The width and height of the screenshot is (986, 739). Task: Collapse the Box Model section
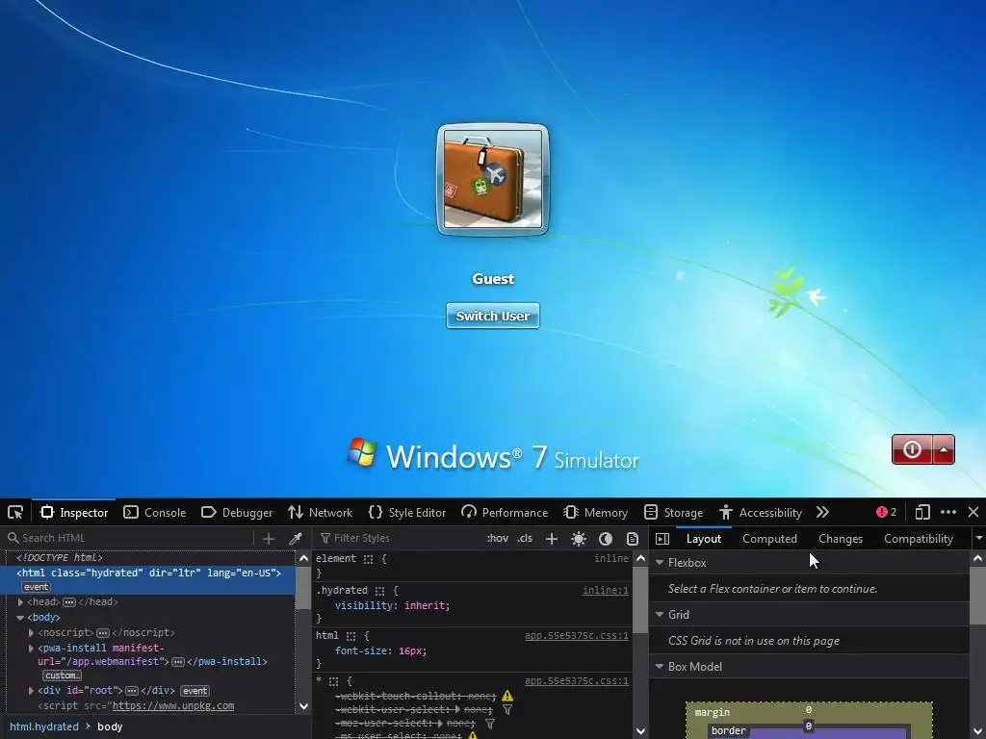click(660, 667)
